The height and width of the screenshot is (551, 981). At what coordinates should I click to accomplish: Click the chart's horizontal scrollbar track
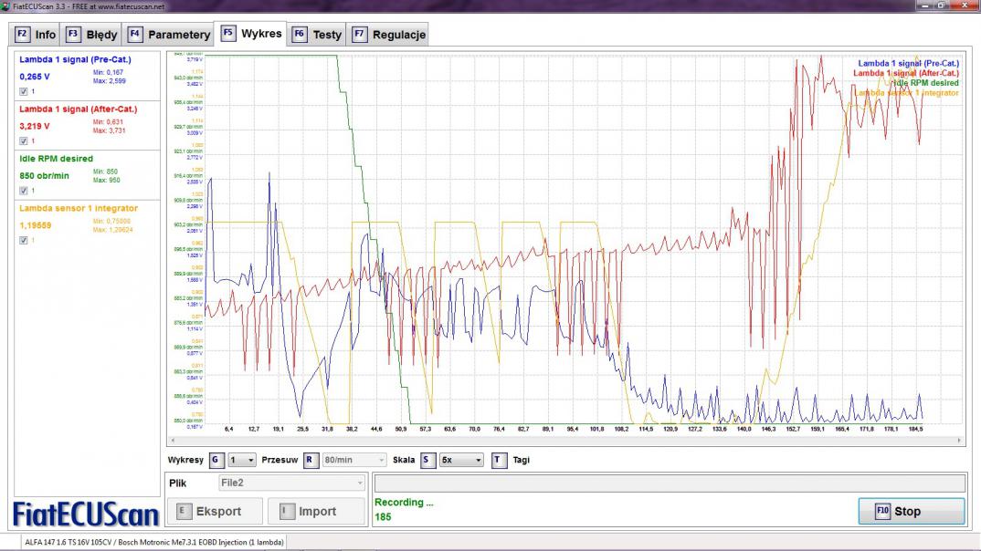(564, 440)
